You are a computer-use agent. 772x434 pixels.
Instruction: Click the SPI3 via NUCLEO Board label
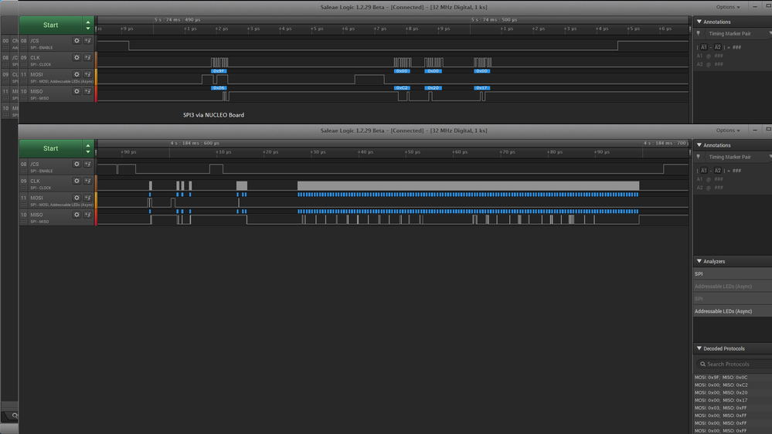click(214, 115)
